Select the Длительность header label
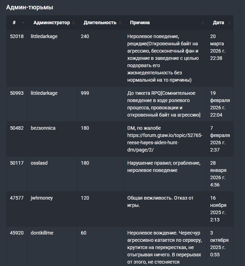This screenshot has width=245, height=266. (x=100, y=23)
